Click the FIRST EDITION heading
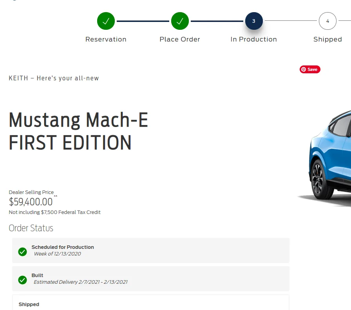The height and width of the screenshot is (310, 351). (x=70, y=142)
